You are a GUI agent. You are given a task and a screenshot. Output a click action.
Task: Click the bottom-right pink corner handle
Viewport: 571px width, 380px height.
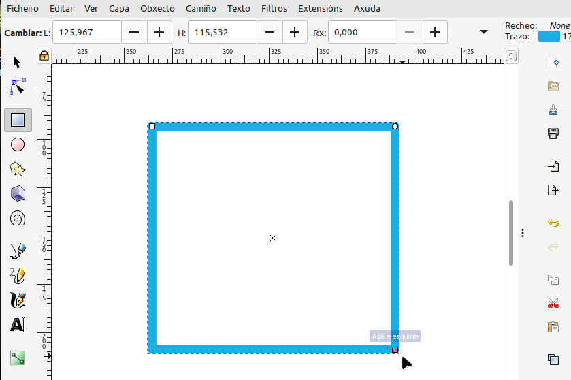tap(395, 349)
